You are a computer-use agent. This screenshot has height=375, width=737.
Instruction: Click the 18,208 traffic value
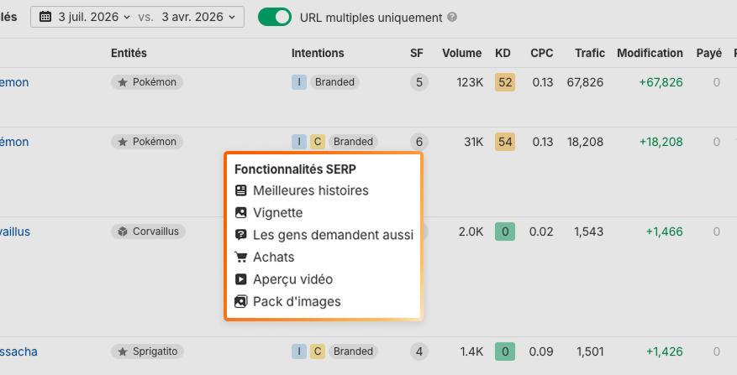pyautogui.click(x=585, y=142)
